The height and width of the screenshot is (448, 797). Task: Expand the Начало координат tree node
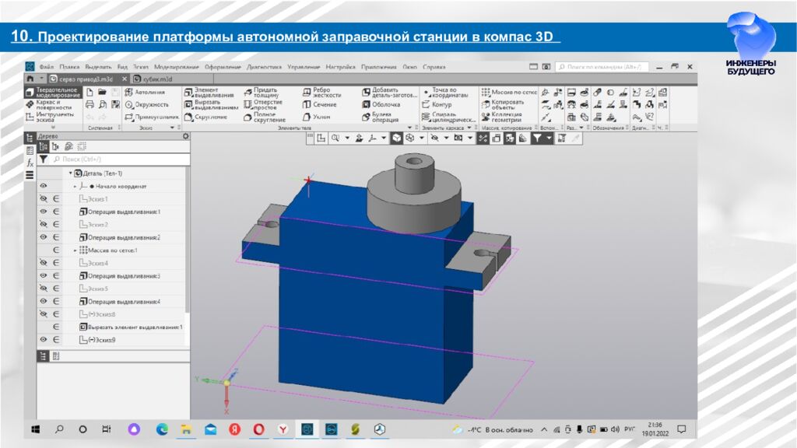[75, 186]
